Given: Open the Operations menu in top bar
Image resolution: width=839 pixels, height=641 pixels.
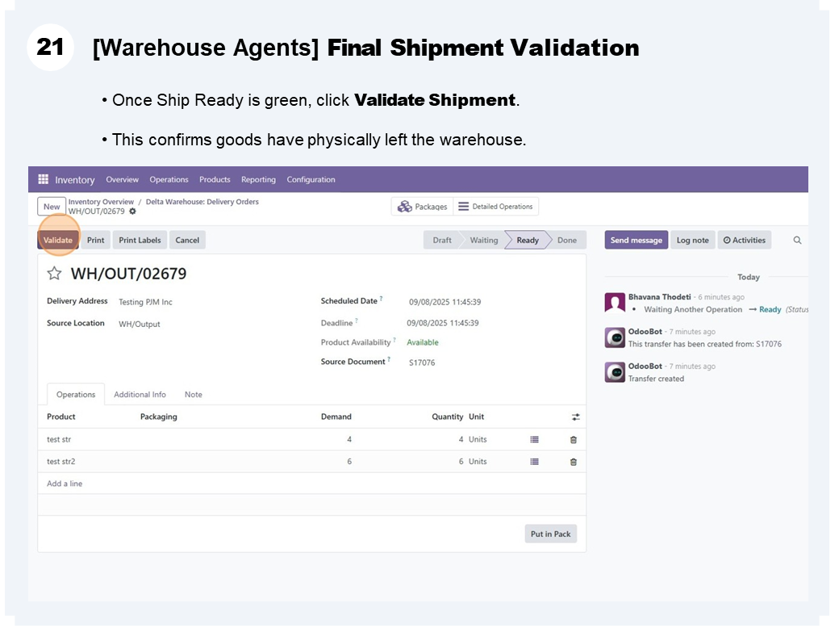Looking at the screenshot, I should click(169, 179).
